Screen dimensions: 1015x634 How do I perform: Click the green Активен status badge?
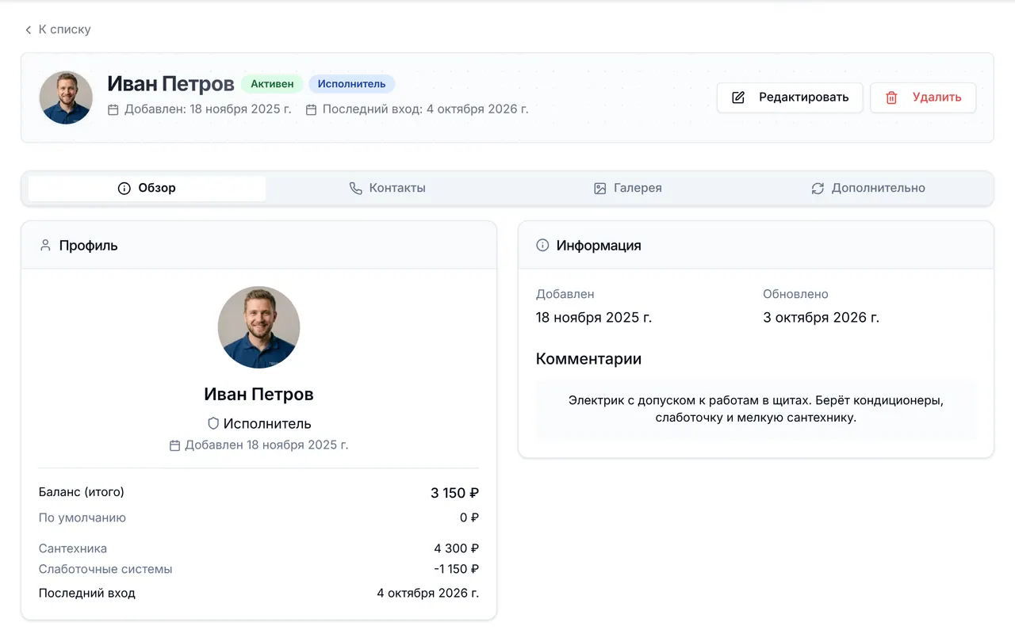[272, 84]
